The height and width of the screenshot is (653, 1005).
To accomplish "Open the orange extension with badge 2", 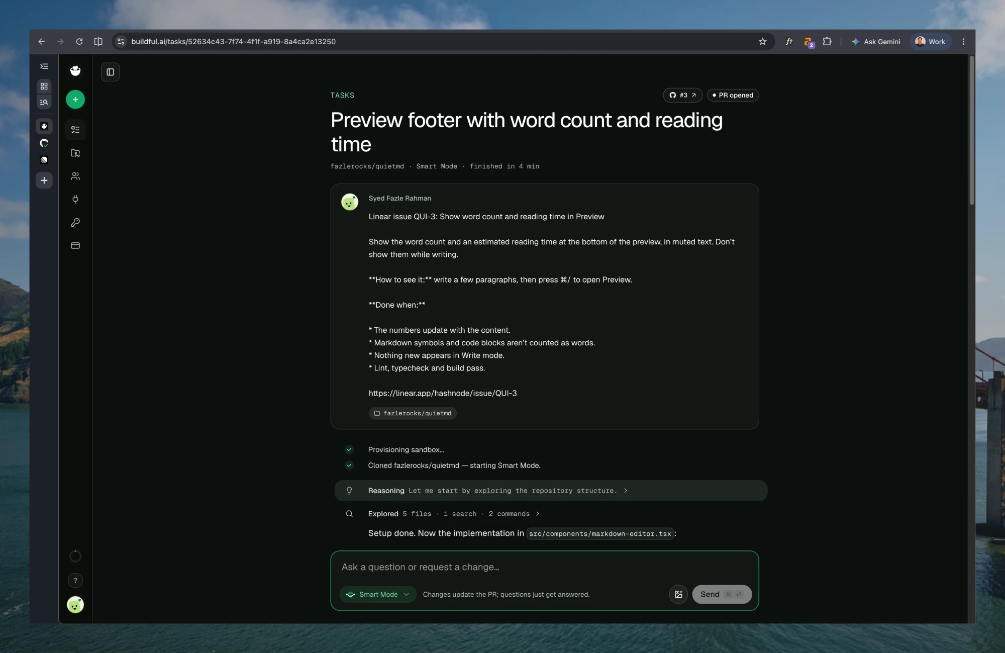I will pyautogui.click(x=809, y=42).
